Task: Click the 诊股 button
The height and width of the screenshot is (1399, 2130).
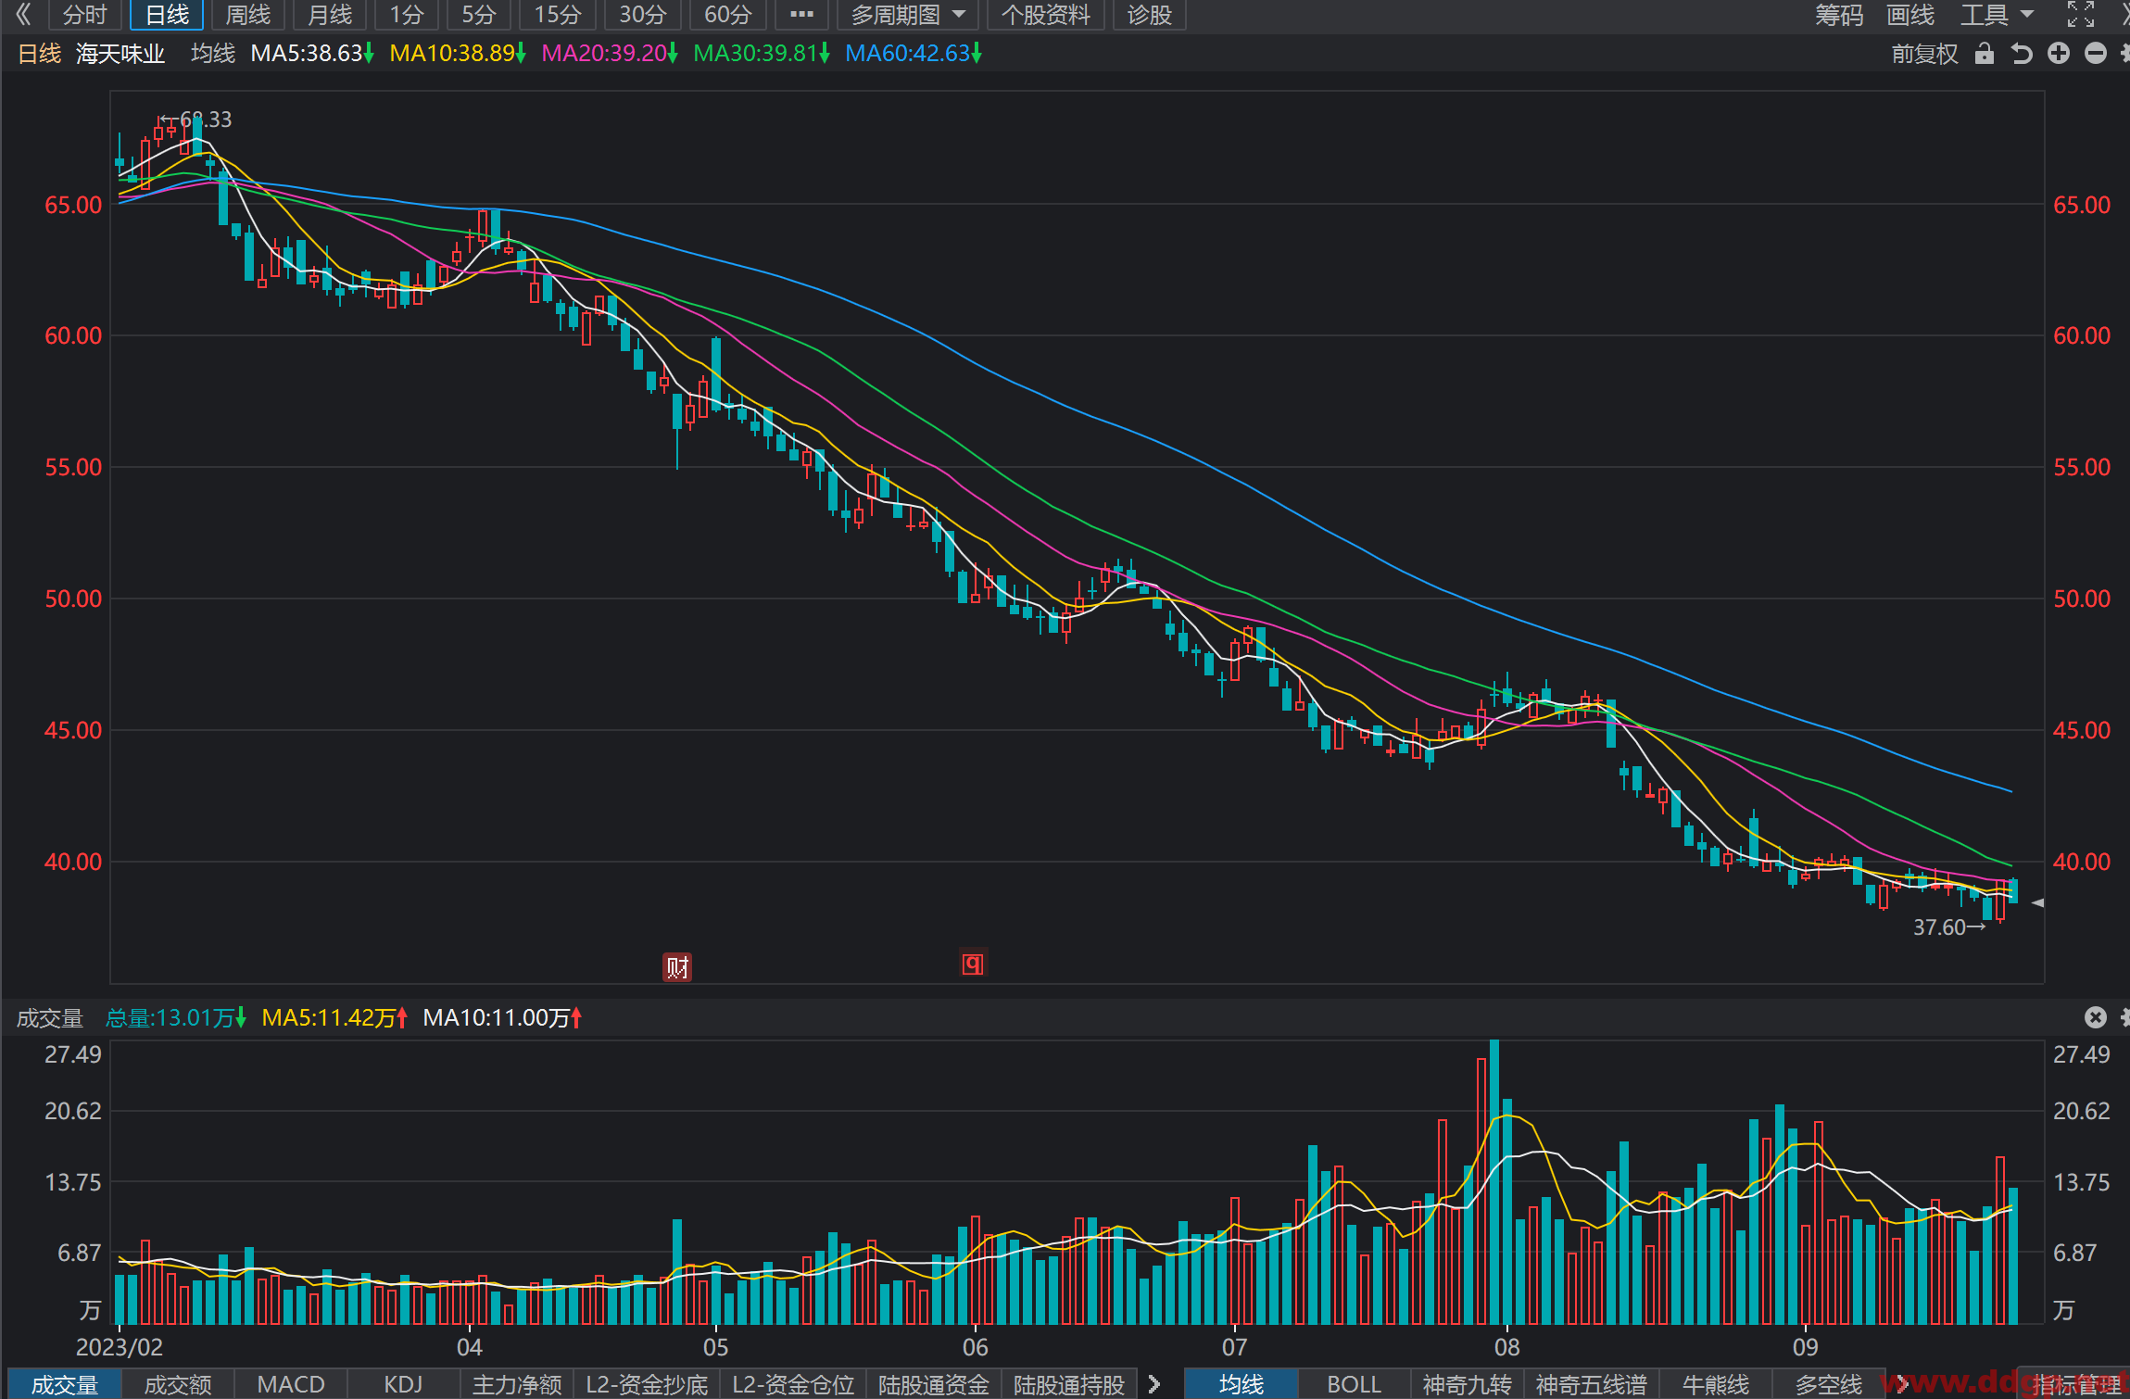Action: 1150,15
